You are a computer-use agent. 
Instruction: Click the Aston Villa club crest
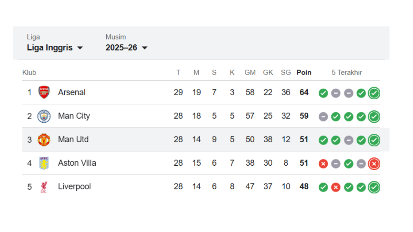tap(44, 163)
